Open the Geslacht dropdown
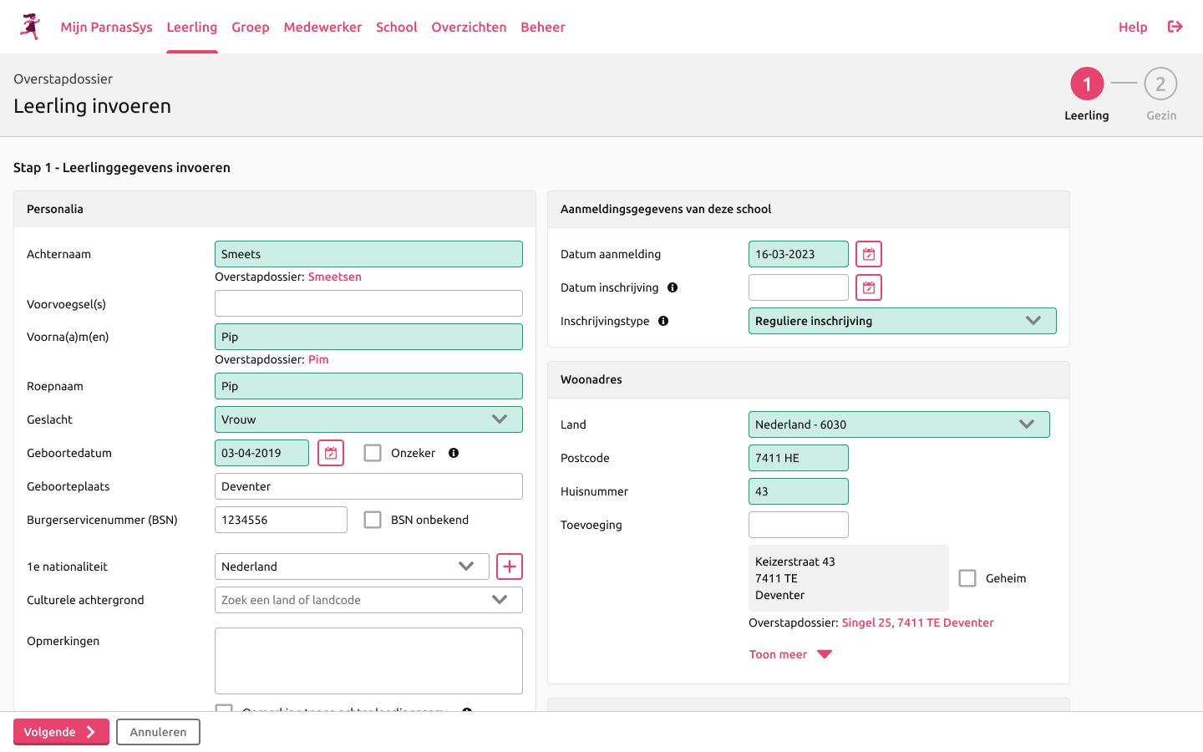Viewport: 1203px width, 752px height. (368, 419)
